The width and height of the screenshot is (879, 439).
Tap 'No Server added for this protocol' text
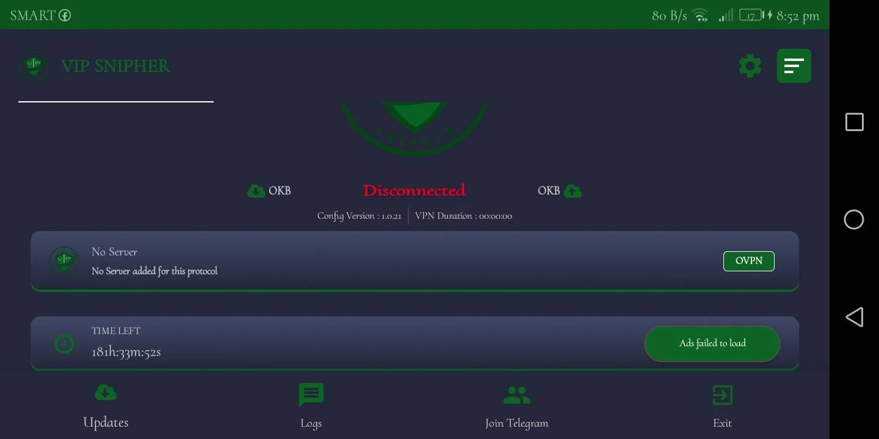click(x=154, y=271)
